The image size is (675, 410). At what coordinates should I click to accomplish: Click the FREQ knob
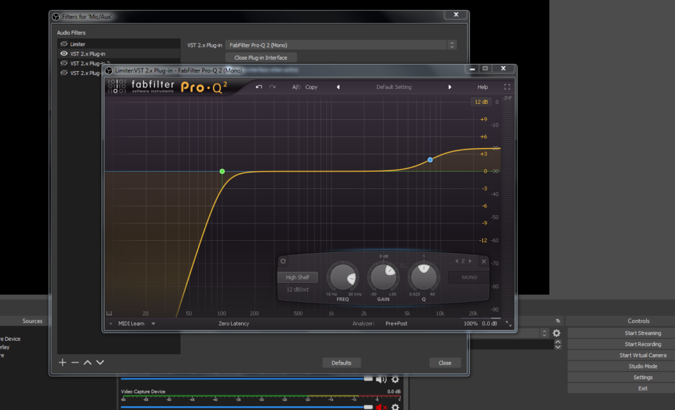coord(343,277)
